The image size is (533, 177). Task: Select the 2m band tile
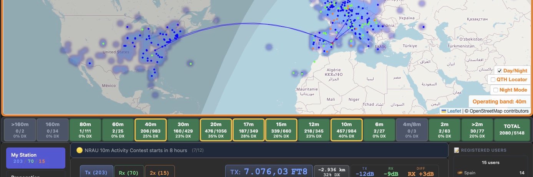444,130
